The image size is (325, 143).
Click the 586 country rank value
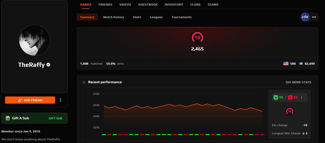coord(293,64)
